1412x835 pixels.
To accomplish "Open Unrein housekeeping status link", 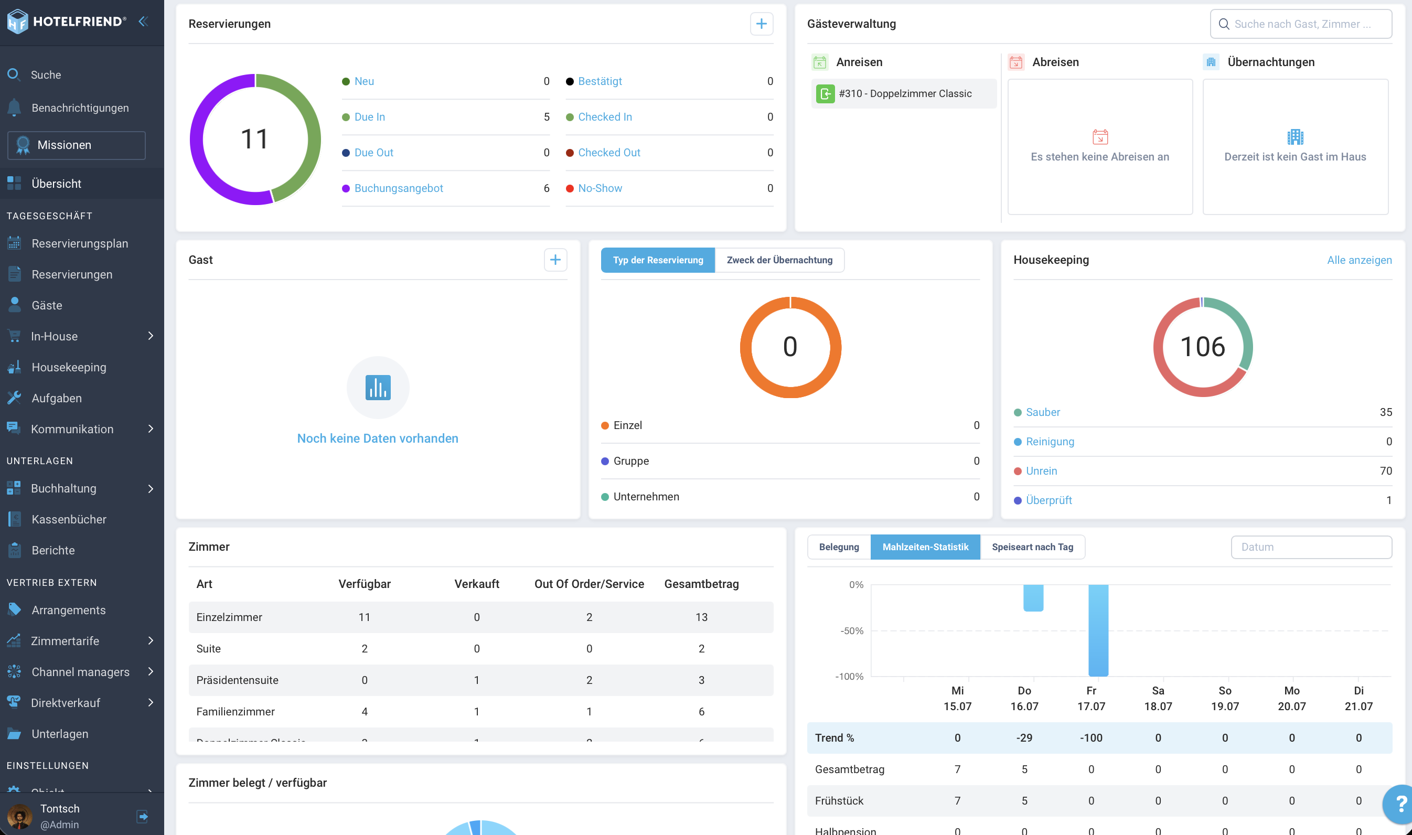I will point(1041,470).
